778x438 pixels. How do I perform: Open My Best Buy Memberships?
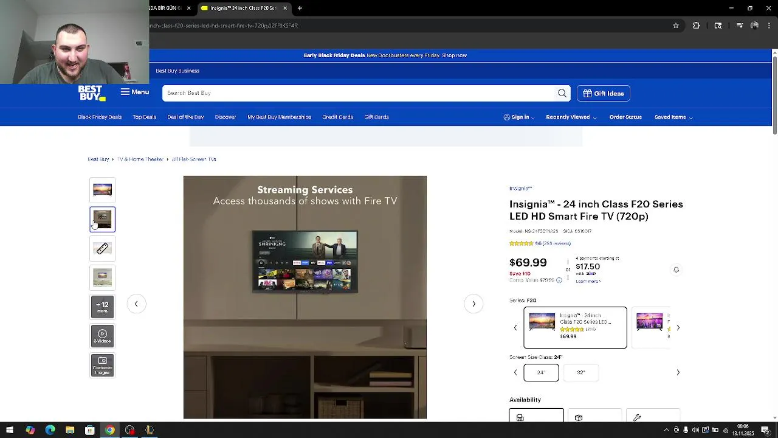tap(279, 117)
